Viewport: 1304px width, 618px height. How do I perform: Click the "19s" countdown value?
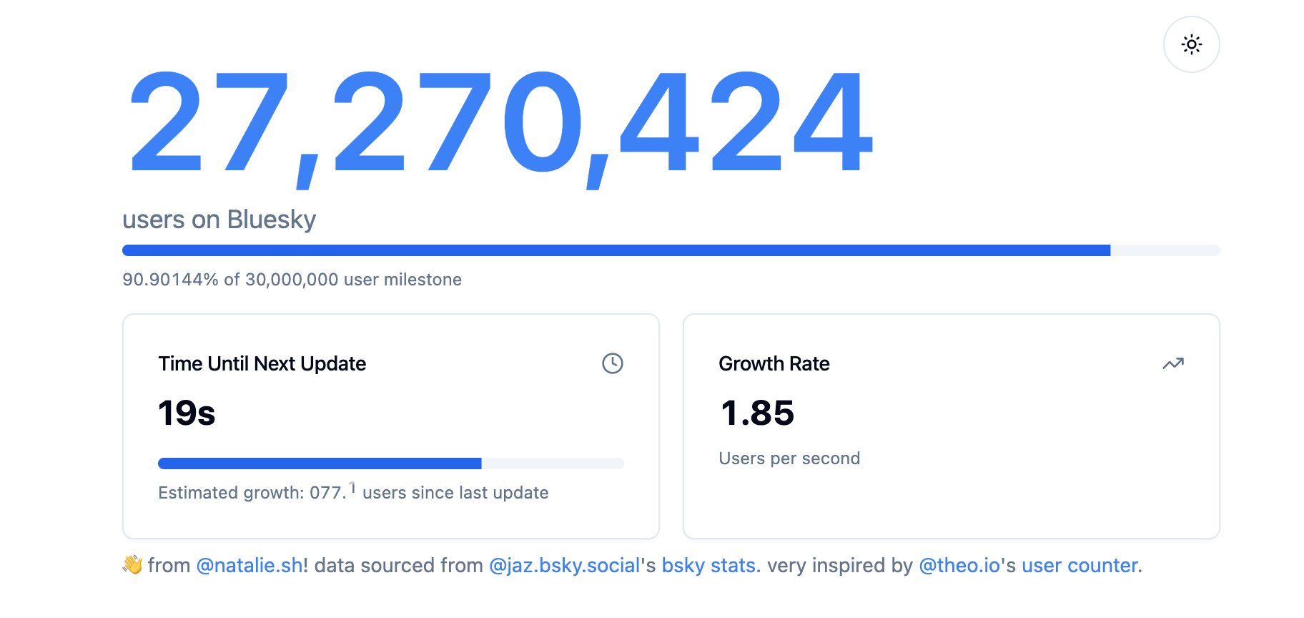point(187,413)
